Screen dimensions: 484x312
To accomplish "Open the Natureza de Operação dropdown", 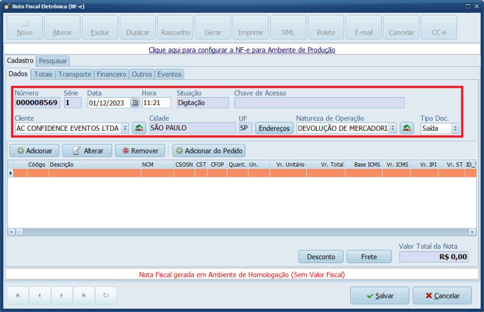I will pos(393,128).
